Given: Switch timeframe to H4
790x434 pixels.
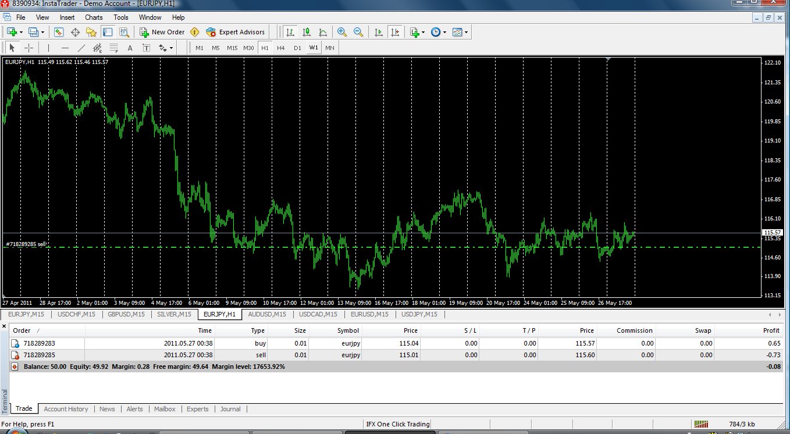Looking at the screenshot, I should point(281,48).
